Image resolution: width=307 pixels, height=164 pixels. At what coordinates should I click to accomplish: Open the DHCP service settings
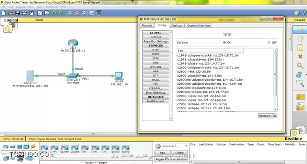(156, 54)
